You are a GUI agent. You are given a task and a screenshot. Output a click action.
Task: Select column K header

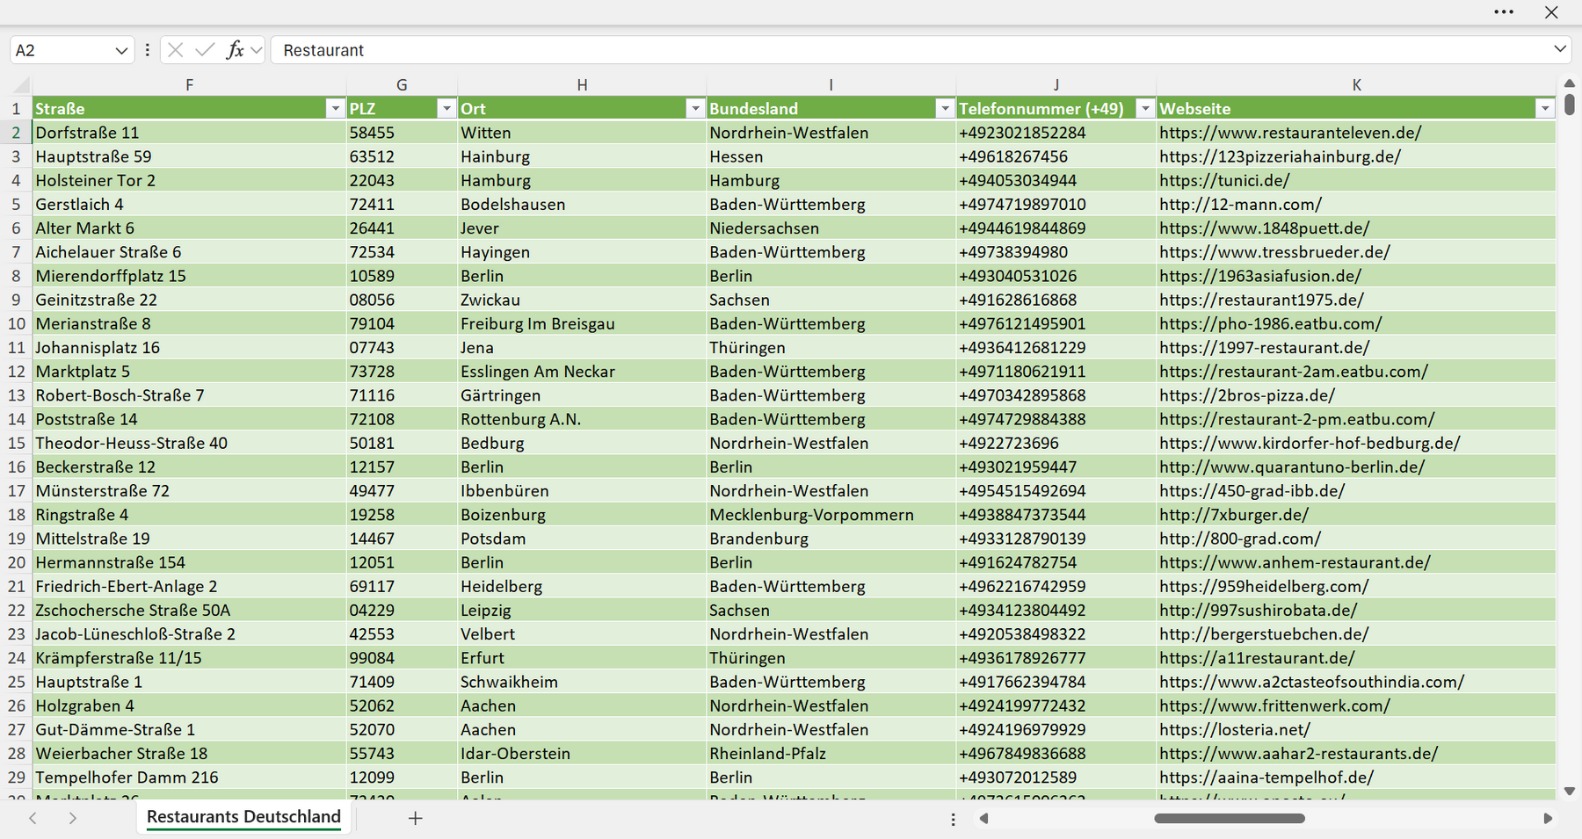pos(1356,84)
